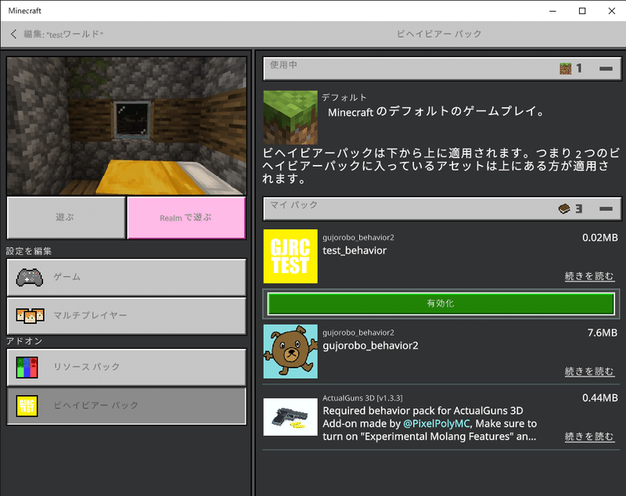This screenshot has width=626, height=496.
Task: Close the Minecraft window
Action: pos(612,11)
